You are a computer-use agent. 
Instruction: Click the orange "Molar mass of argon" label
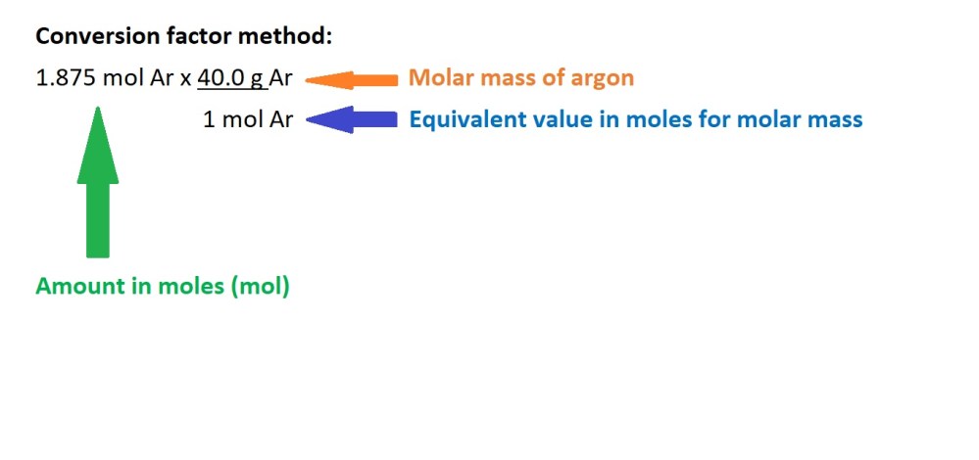click(520, 78)
